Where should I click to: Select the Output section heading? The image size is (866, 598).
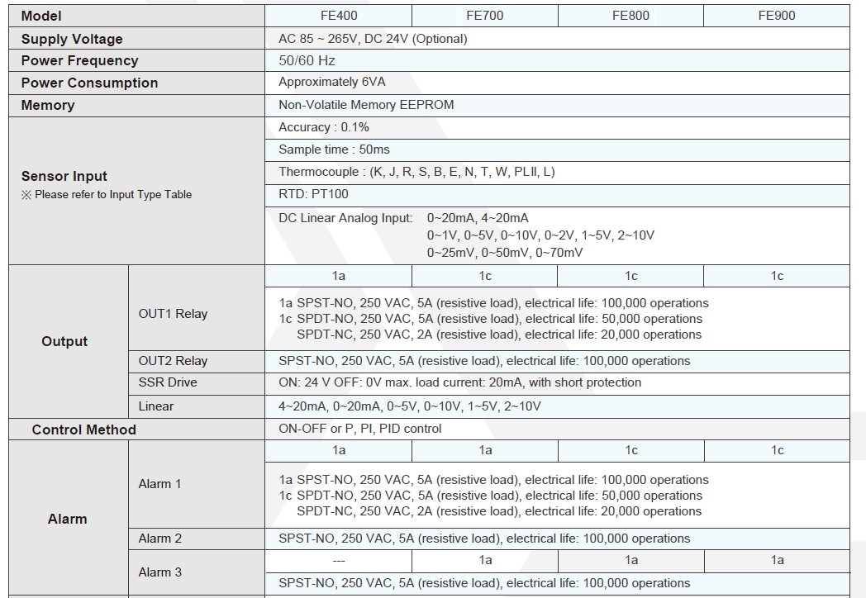pos(64,341)
